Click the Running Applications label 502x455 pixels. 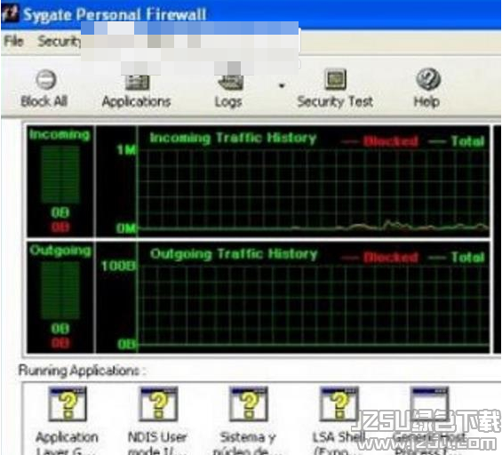coord(82,371)
